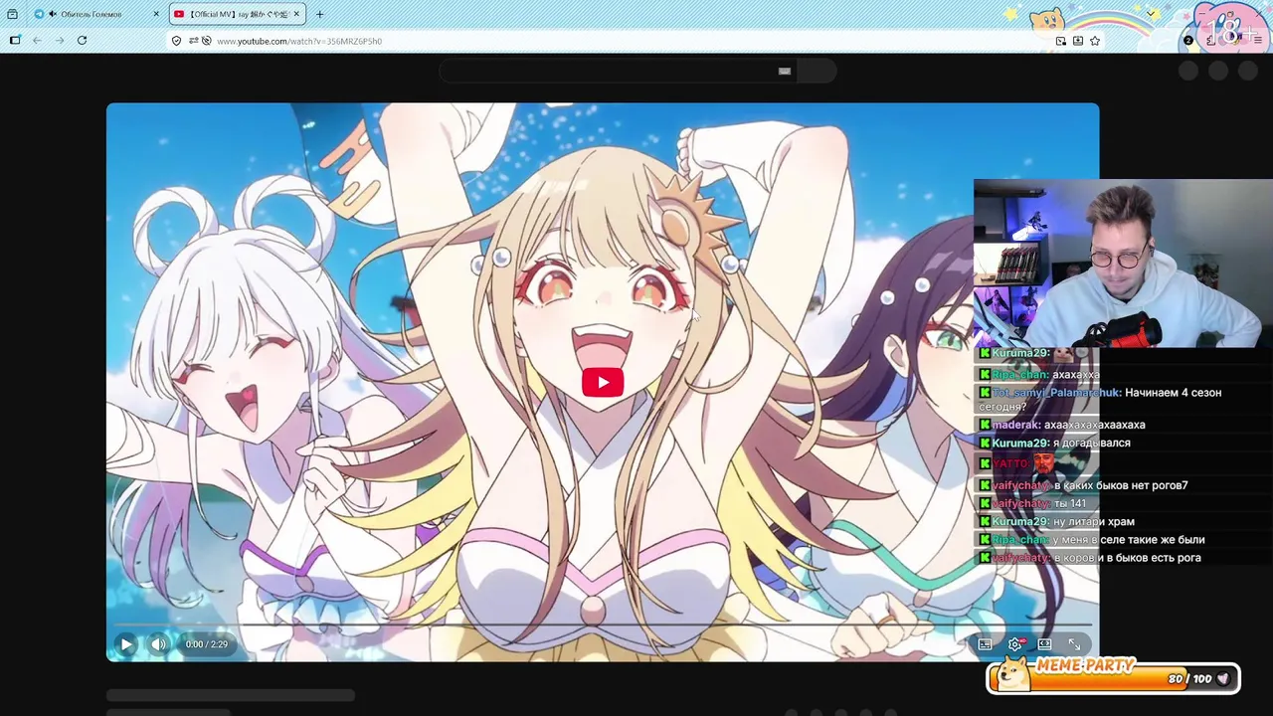Click the doge icon on Meme Party bar
The width and height of the screenshot is (1273, 716).
1012,676
